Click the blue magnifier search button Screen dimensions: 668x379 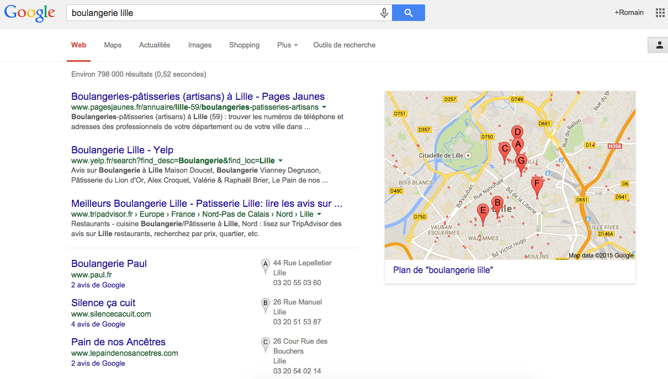pos(409,13)
